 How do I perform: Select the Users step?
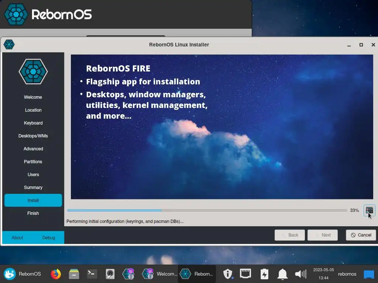click(x=33, y=174)
